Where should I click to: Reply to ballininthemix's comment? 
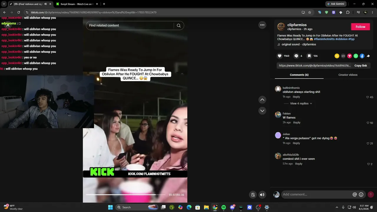(296, 97)
